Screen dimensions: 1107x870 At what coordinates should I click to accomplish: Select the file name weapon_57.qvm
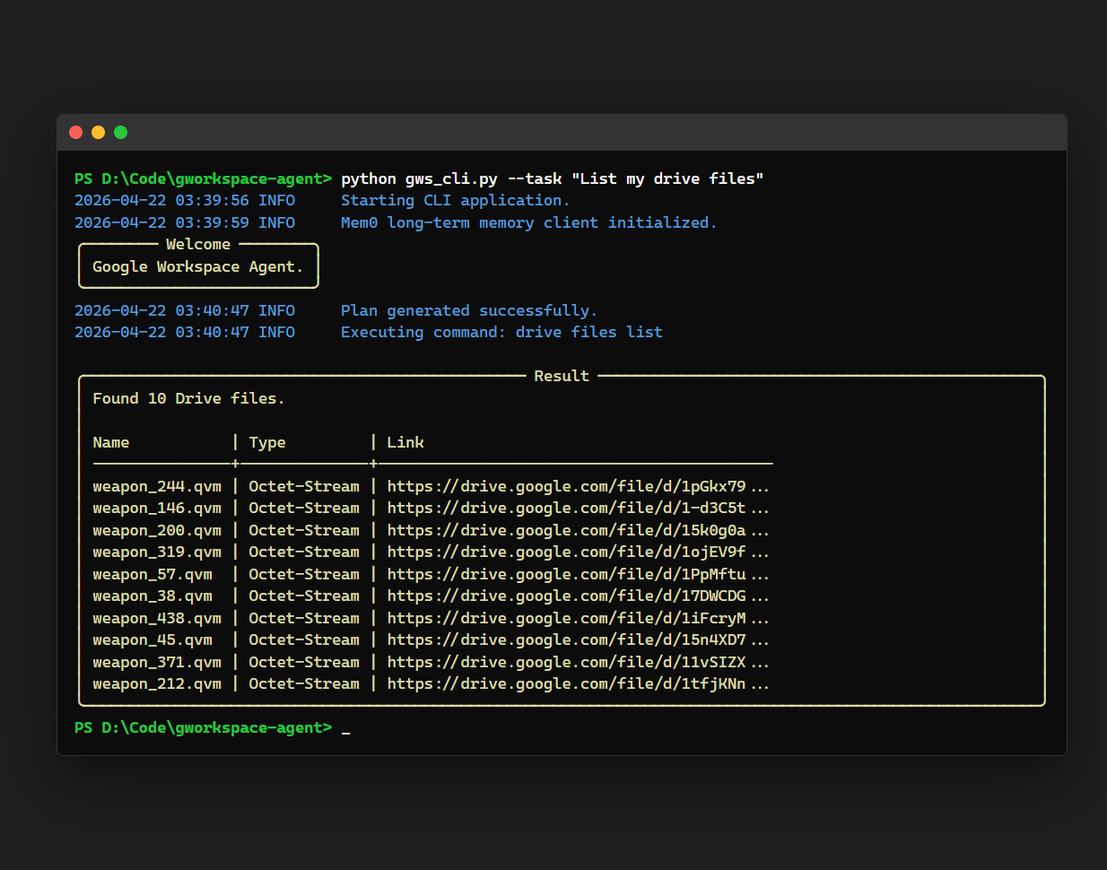pos(153,574)
